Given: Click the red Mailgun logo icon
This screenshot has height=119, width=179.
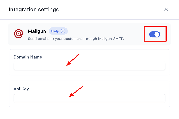Looking at the screenshot, I should pos(18,34).
